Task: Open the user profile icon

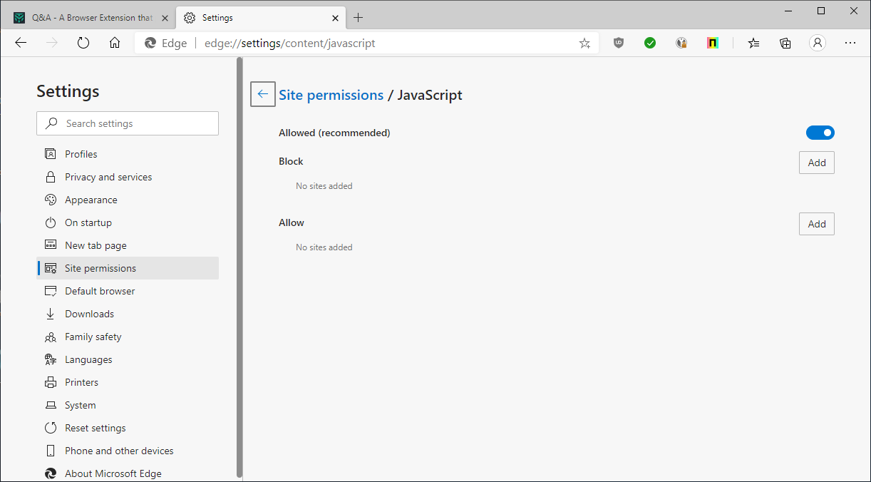Action: click(818, 43)
